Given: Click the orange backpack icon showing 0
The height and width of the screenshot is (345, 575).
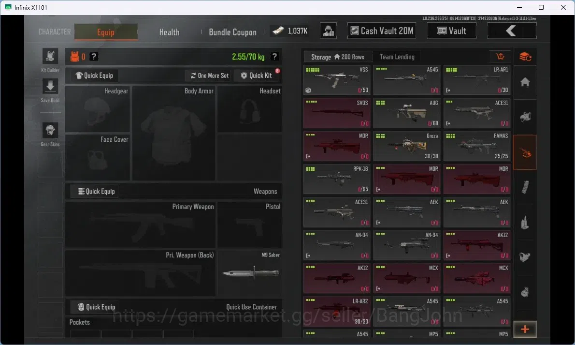Looking at the screenshot, I should (74, 57).
